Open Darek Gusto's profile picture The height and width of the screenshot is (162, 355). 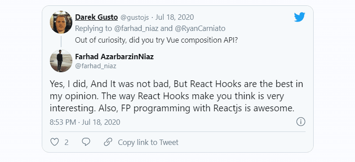pos(61,22)
